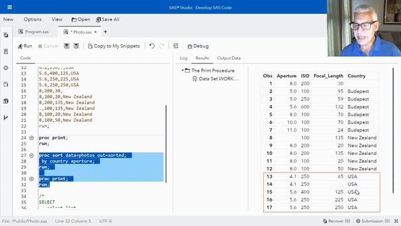Click the Open file button
Viewport: 401px width, 226px height.
81,19
